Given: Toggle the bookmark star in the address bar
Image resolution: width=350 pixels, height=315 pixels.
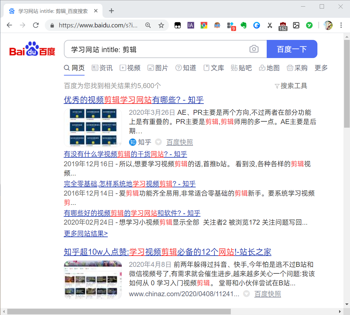Looking at the screenshot, I should point(160,25).
